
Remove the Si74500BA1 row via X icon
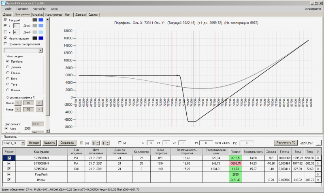point(318,169)
